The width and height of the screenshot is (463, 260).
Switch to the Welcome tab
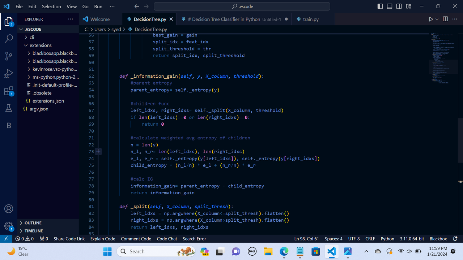(x=101, y=19)
